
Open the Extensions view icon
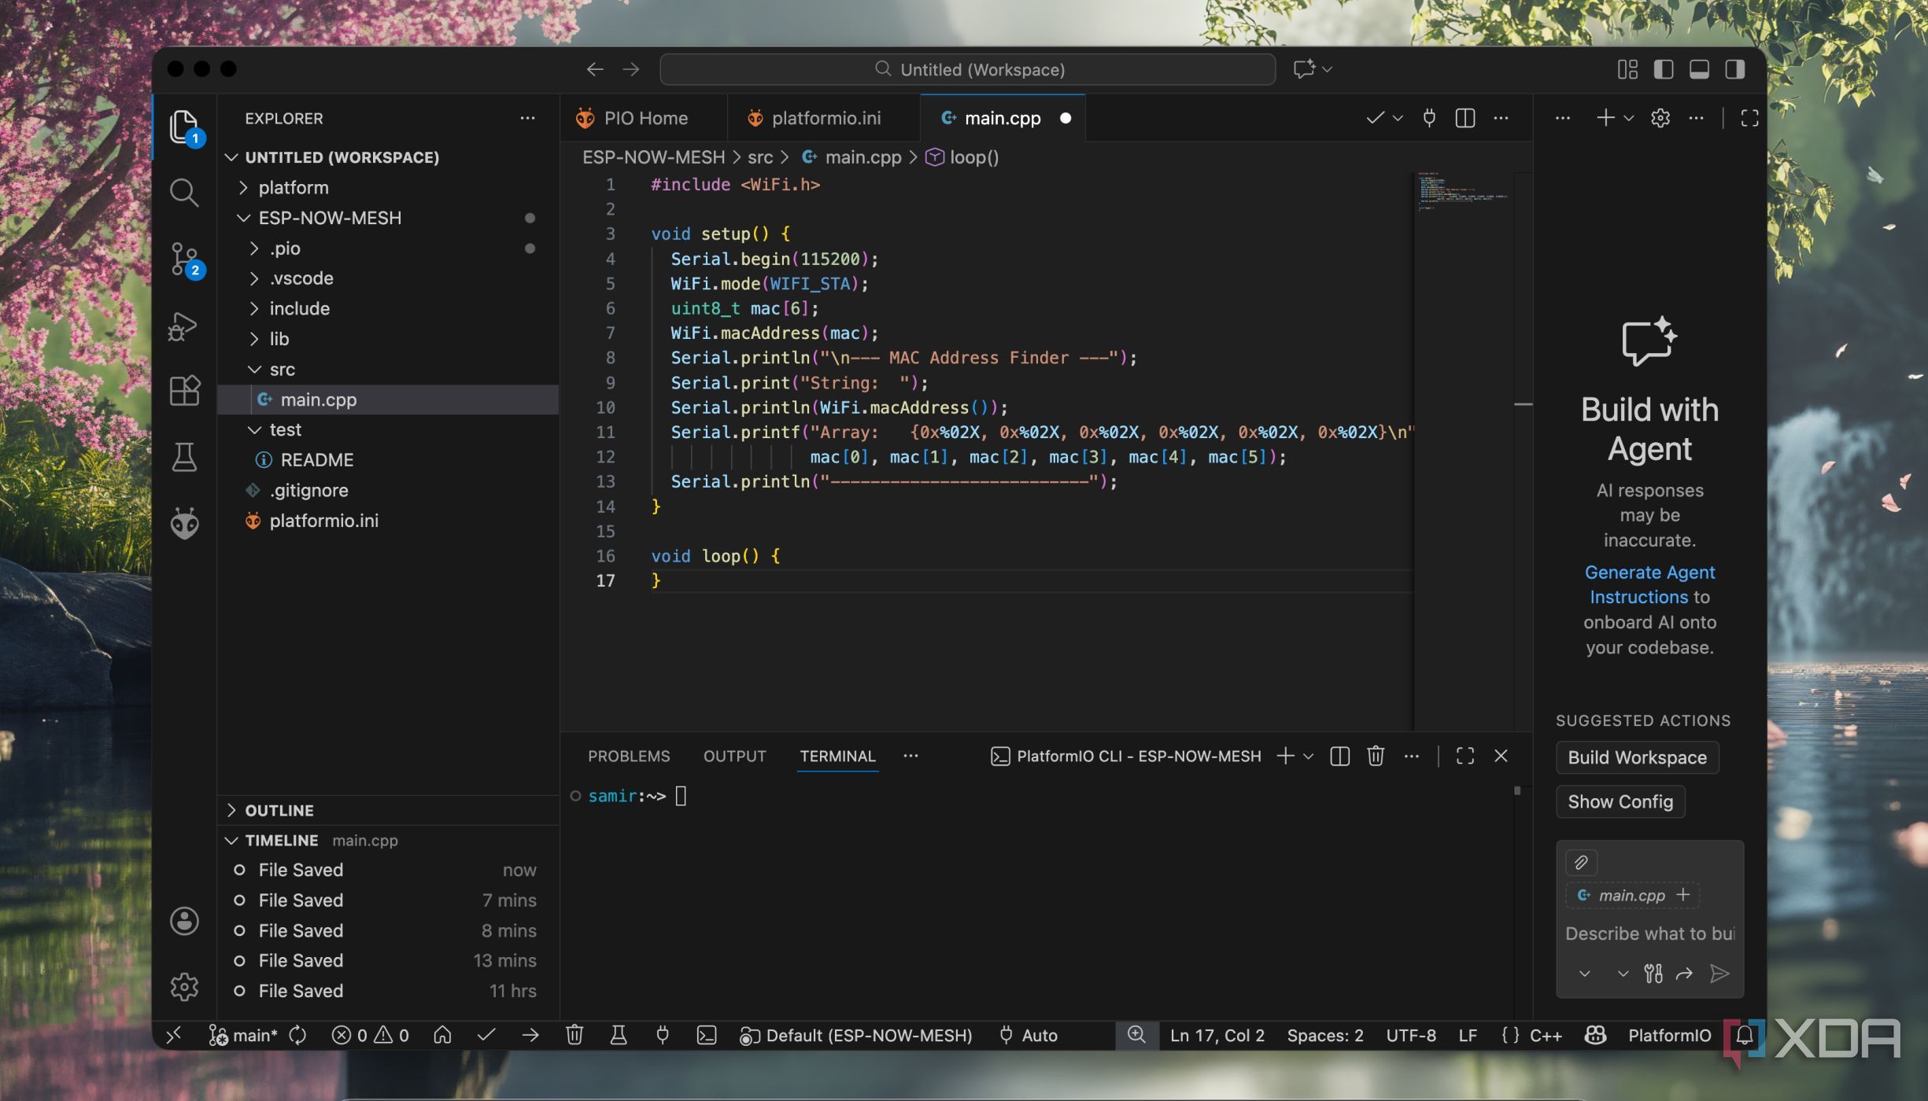pyautogui.click(x=184, y=390)
